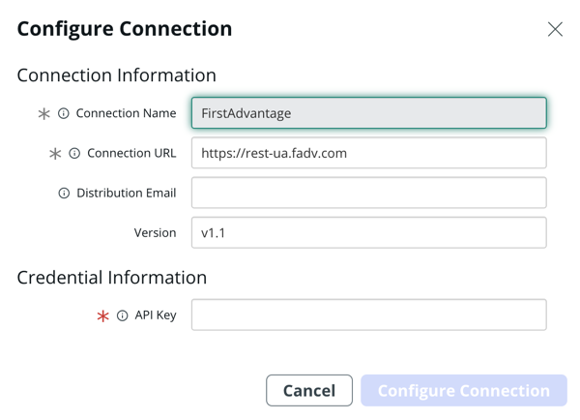
Task: Focus the Connection Name field
Action: click(x=369, y=113)
